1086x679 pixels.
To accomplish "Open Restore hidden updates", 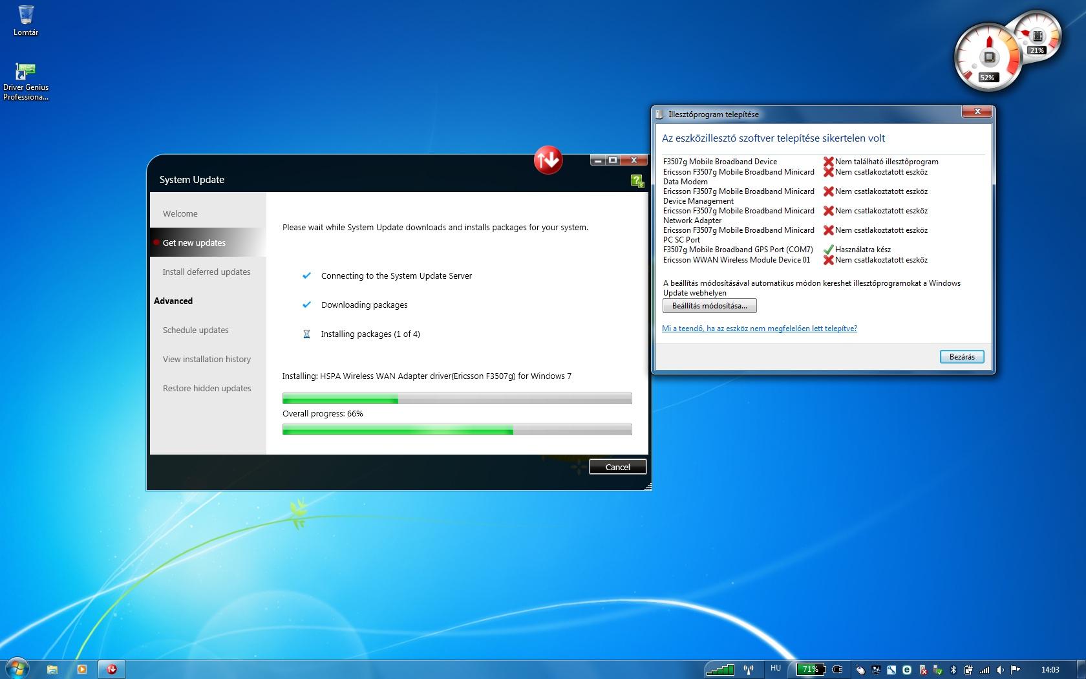I will (207, 388).
